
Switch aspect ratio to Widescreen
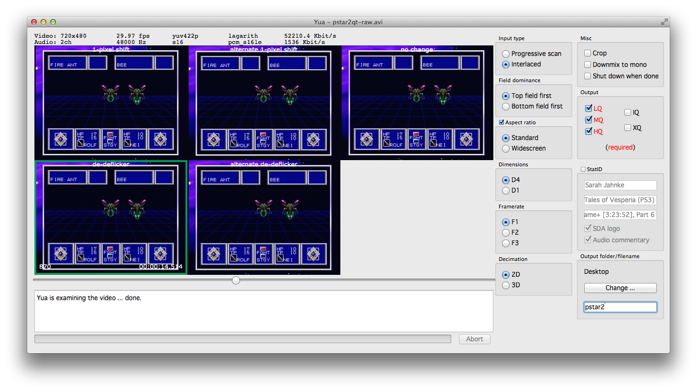click(506, 149)
